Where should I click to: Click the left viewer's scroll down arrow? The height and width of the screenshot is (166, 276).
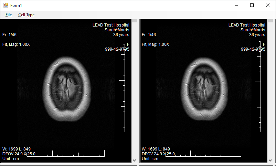[134, 160]
